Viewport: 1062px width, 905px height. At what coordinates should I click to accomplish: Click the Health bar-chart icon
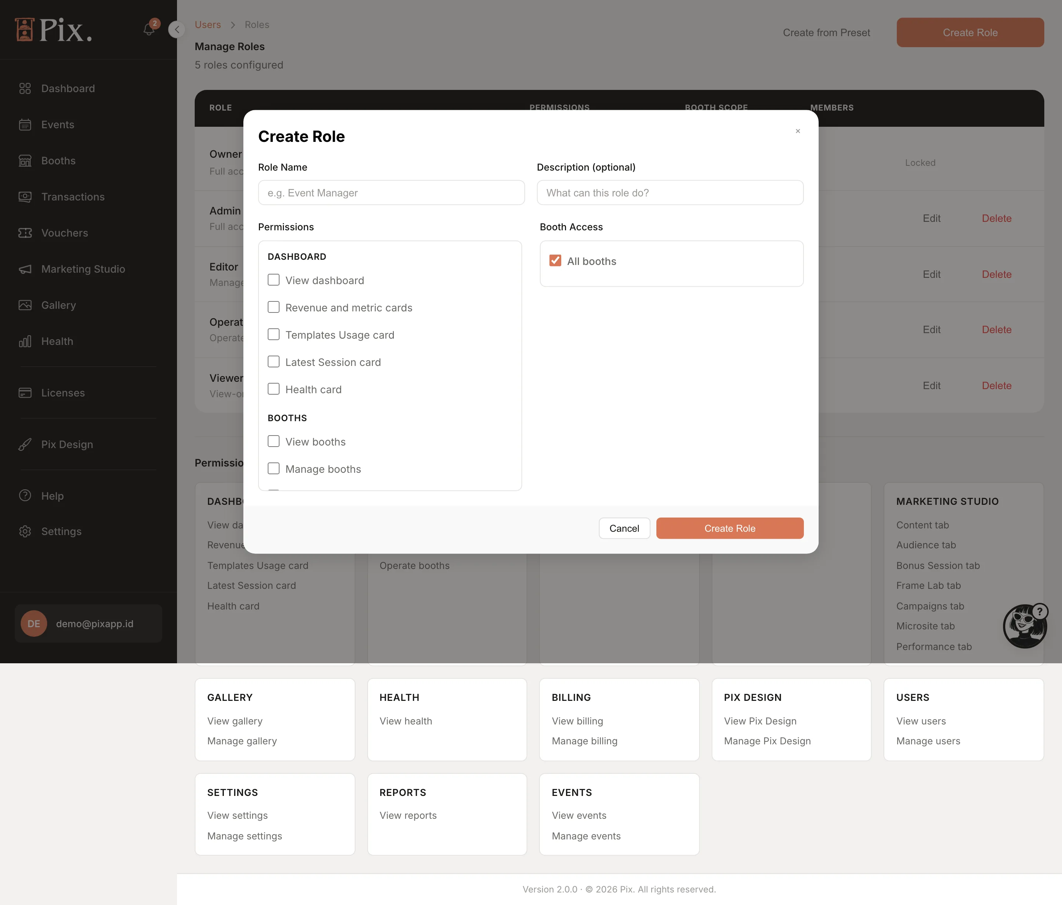(25, 341)
